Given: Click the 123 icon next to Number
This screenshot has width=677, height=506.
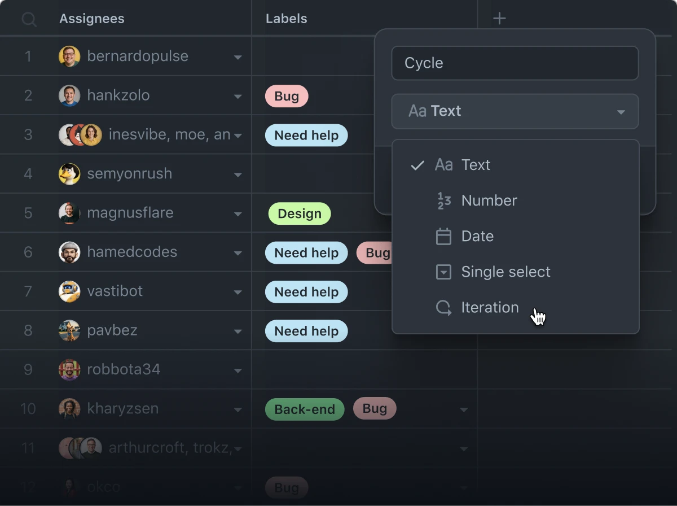Looking at the screenshot, I should (x=443, y=200).
